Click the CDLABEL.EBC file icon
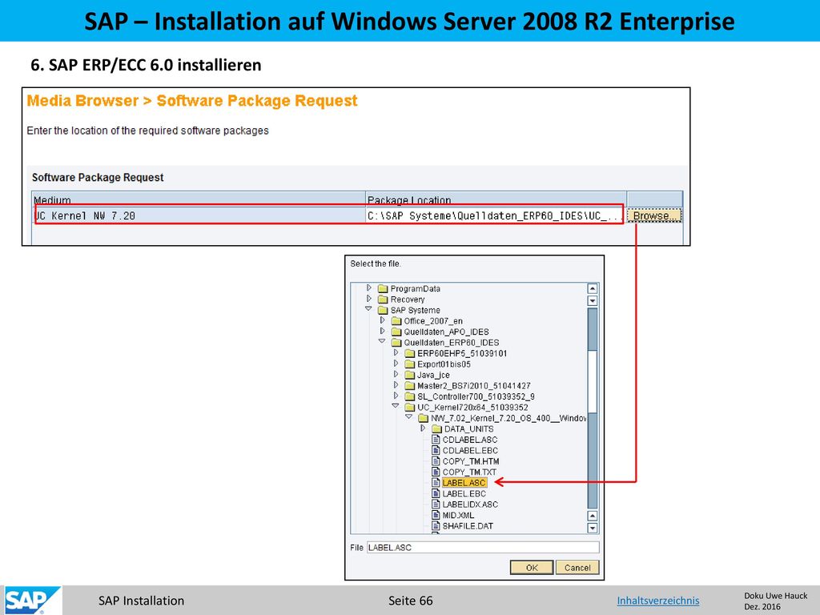 [436, 450]
